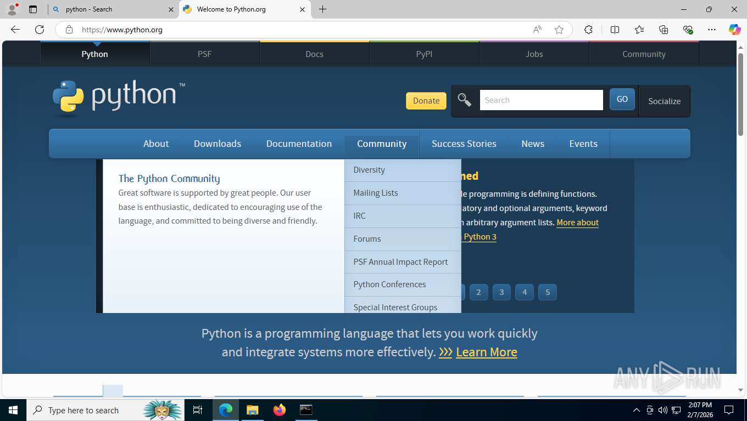Image resolution: width=747 pixels, height=421 pixels.
Task: Add page to favorites star icon
Action: click(559, 30)
